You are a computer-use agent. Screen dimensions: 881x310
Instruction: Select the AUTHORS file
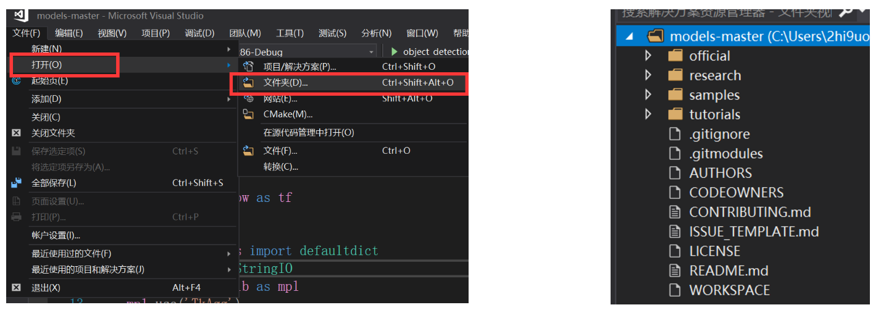click(x=720, y=173)
